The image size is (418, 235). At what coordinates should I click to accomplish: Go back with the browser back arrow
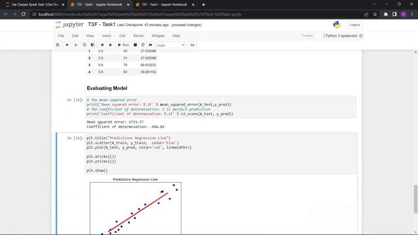tap(6, 14)
